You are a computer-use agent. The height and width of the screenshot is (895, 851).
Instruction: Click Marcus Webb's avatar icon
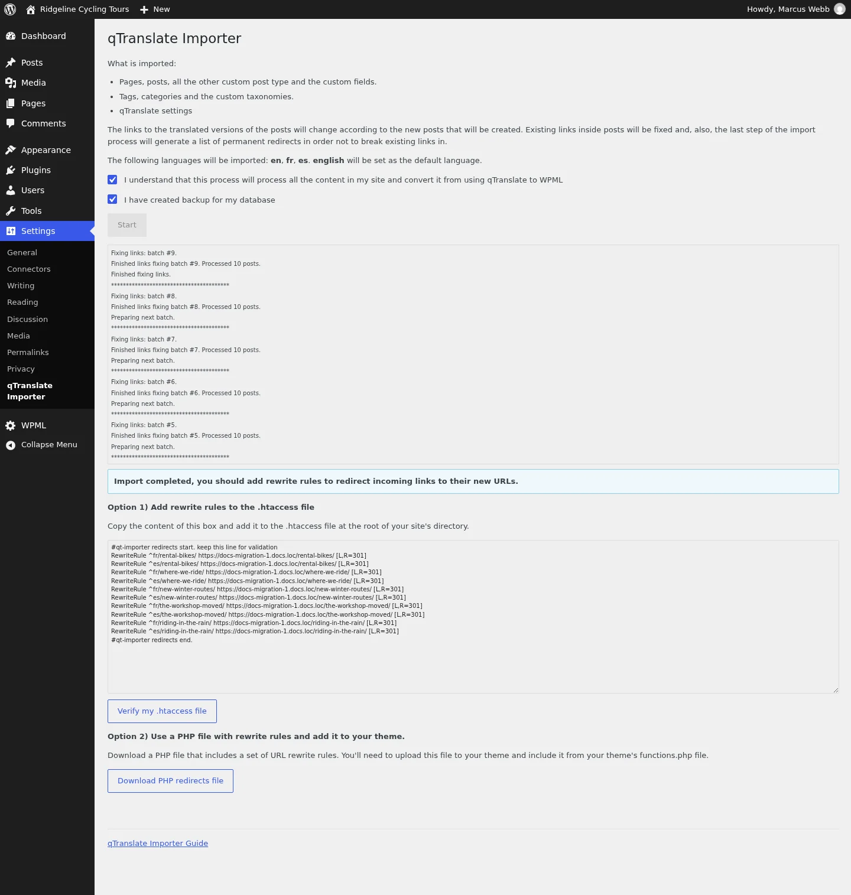(x=840, y=9)
